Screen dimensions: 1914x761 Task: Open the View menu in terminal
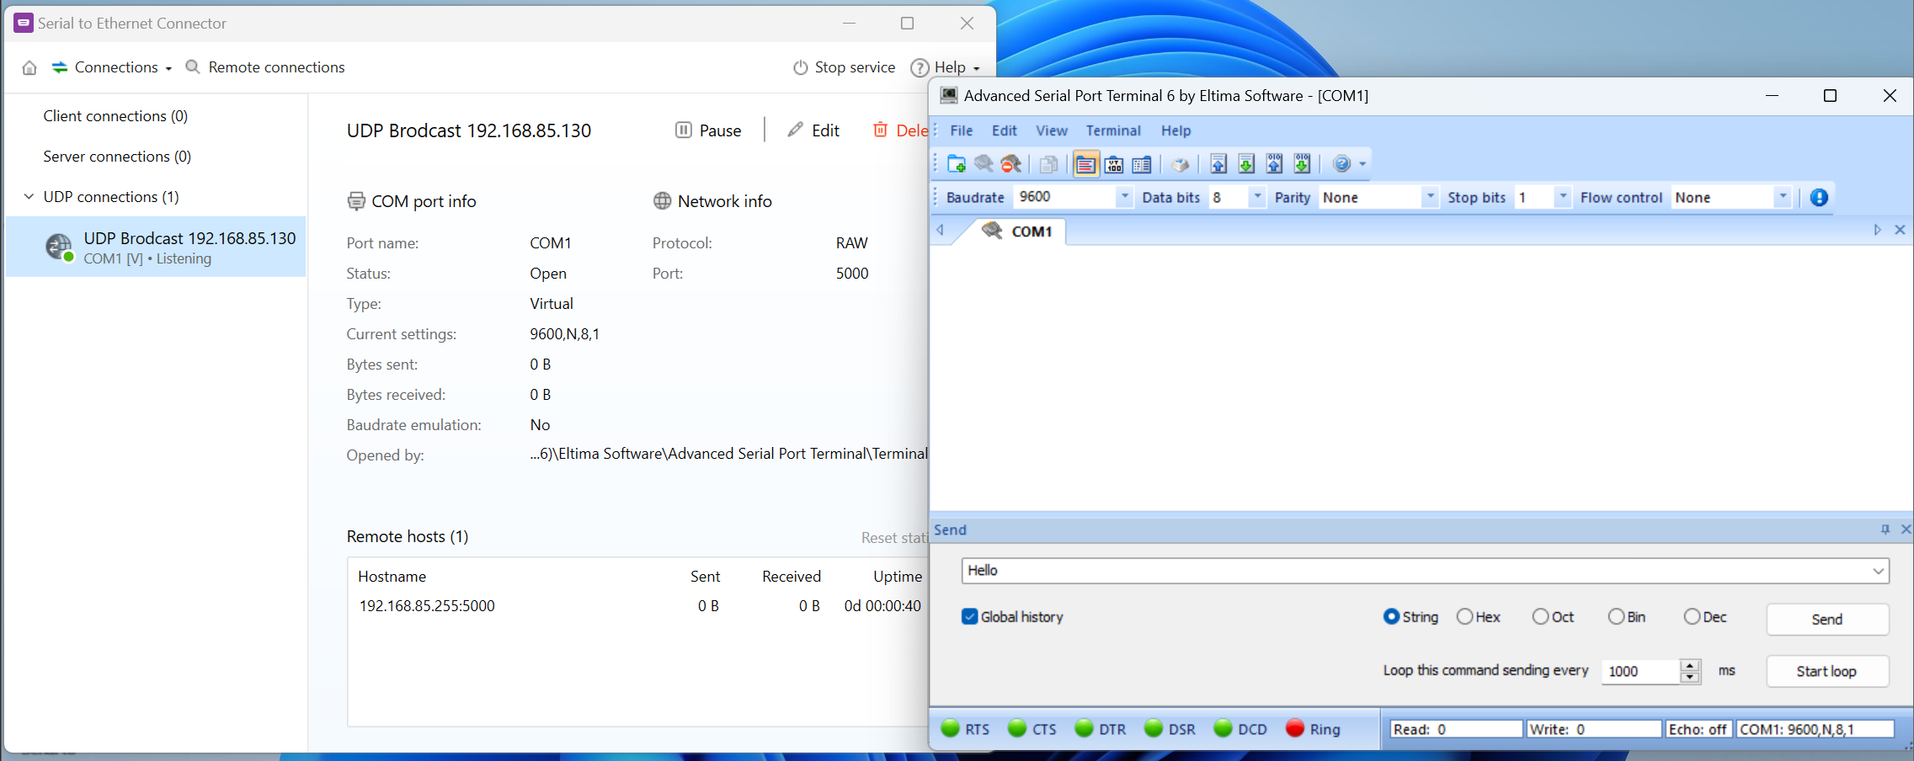(1051, 130)
